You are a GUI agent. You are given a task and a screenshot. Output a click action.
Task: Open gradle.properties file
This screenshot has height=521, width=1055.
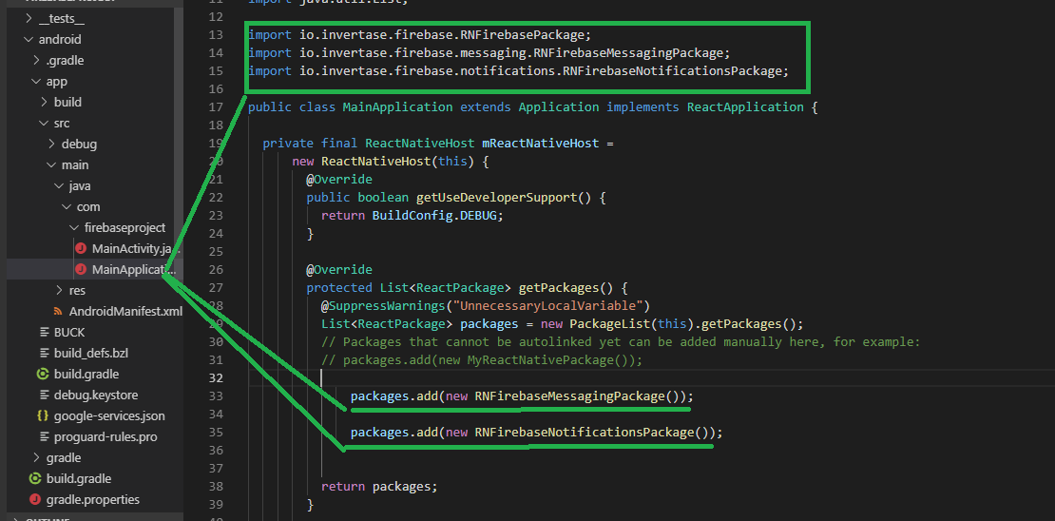click(x=95, y=499)
